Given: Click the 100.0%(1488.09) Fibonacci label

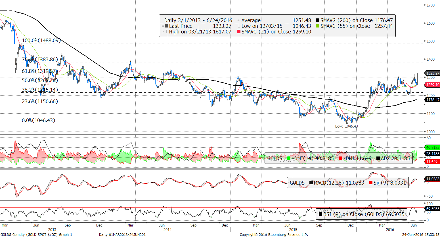Looking at the screenshot, I should point(41,41).
